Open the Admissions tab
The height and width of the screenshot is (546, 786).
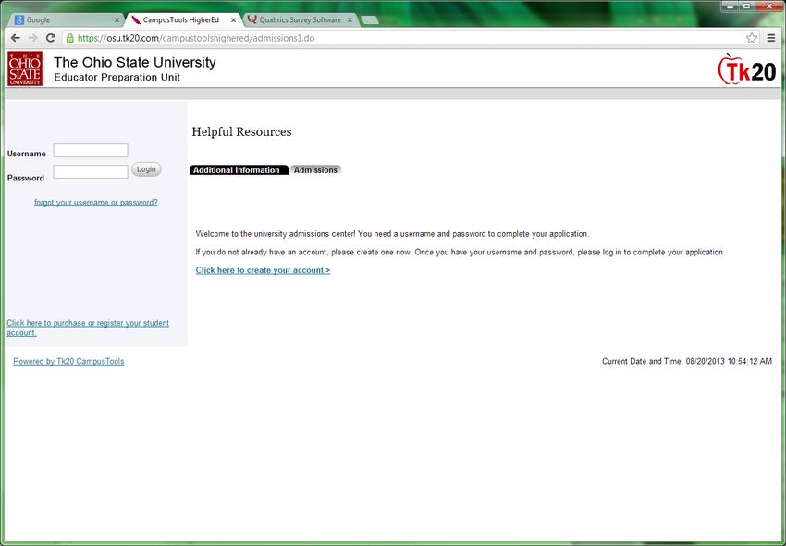(315, 170)
